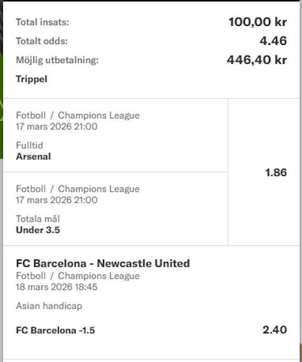Select the FC Barcelona -1.5 selection
Image resolution: width=302 pixels, height=362 pixels.
point(55,330)
